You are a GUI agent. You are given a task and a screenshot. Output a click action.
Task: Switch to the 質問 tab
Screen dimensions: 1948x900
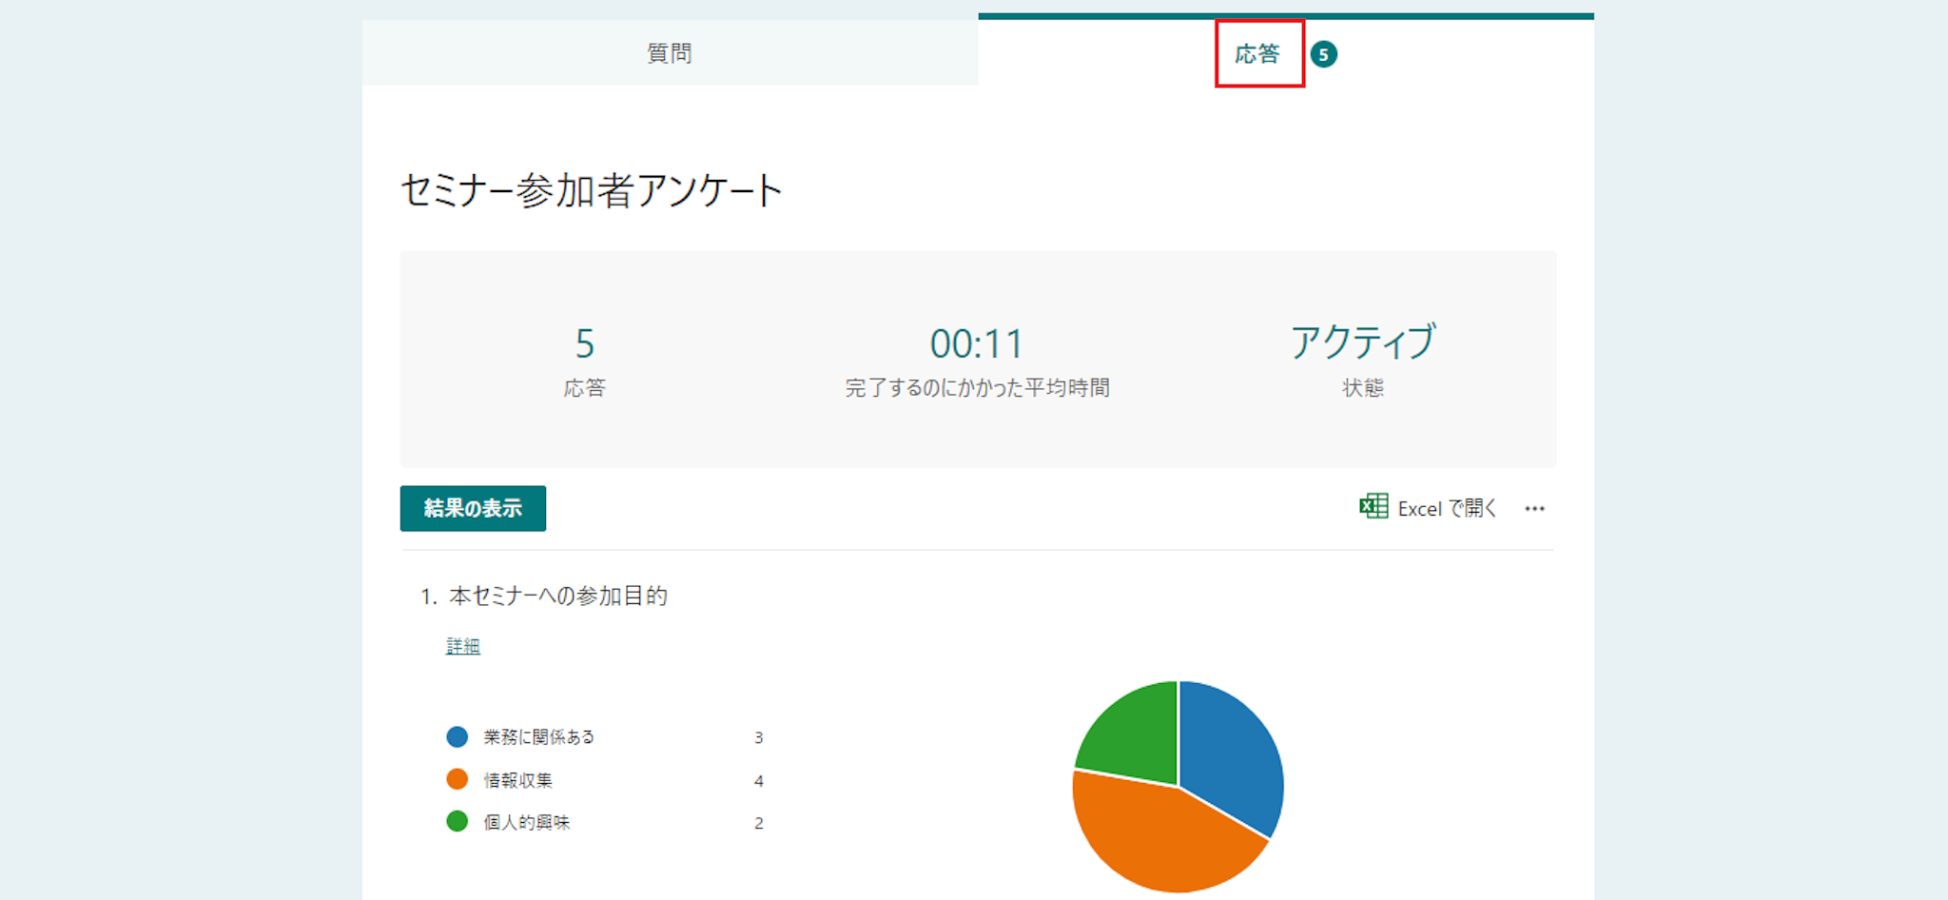click(x=670, y=53)
